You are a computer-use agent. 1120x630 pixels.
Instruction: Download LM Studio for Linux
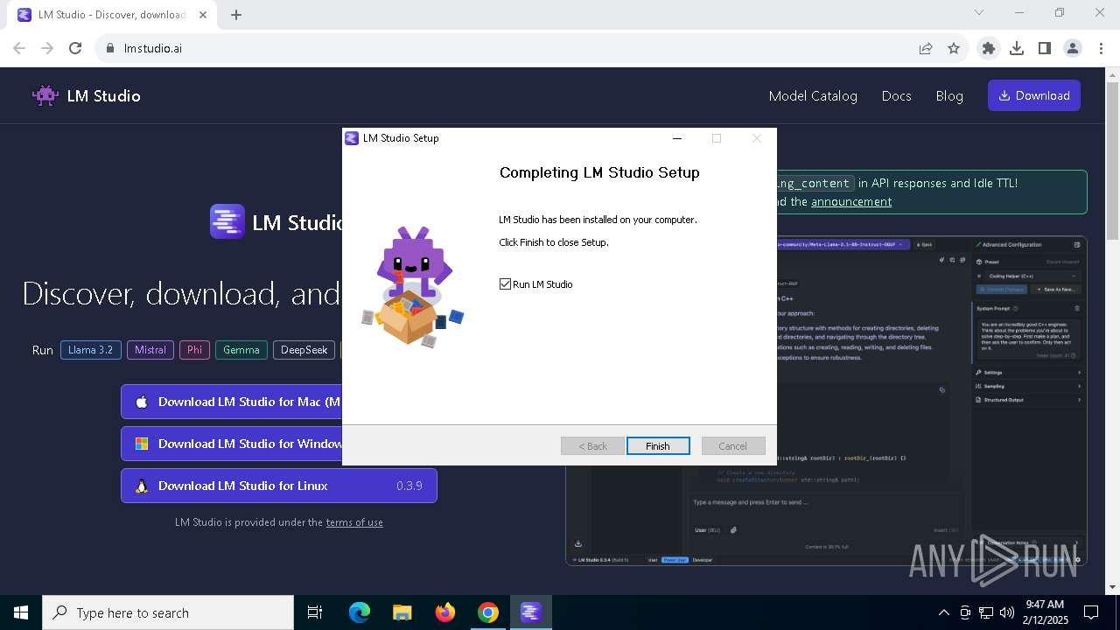[279, 486]
